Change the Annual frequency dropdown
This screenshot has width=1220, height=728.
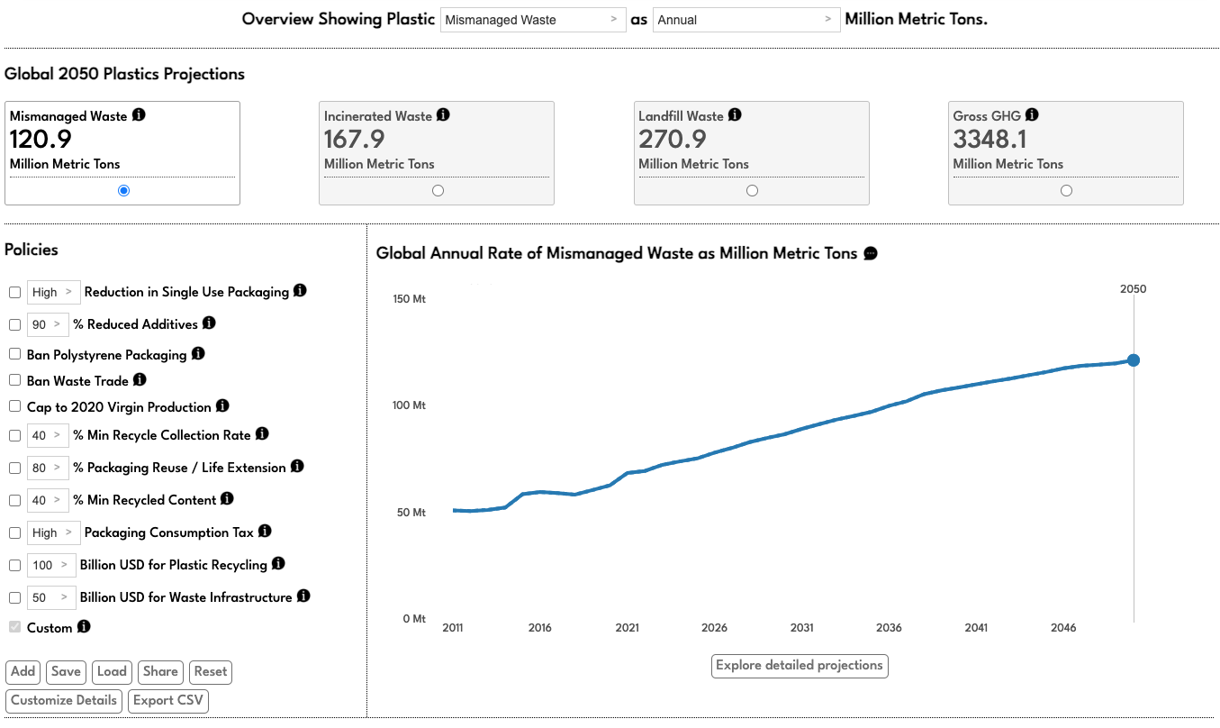coord(746,19)
